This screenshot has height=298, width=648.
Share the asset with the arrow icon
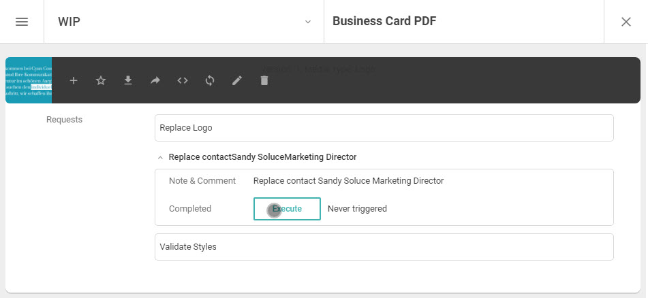(x=155, y=80)
